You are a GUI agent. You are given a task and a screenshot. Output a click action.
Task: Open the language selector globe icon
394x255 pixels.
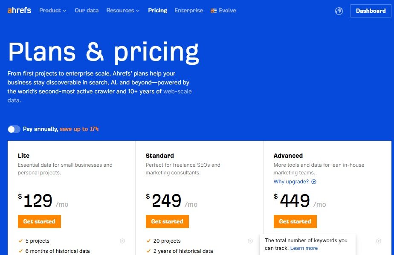pos(339,11)
